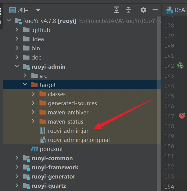This screenshot has height=191, width=187.
Task: Click the ruoyi-admin.jar.original file icon
Action: (43, 140)
